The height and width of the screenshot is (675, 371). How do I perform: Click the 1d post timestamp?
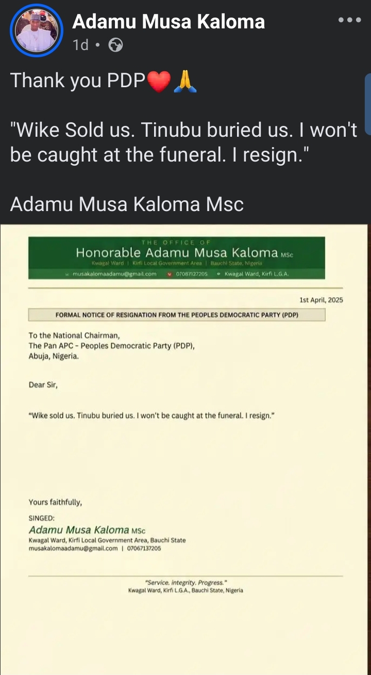click(80, 45)
